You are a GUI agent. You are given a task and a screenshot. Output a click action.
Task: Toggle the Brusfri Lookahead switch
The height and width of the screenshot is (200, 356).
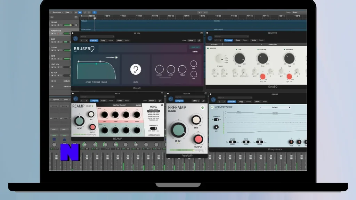116,57
